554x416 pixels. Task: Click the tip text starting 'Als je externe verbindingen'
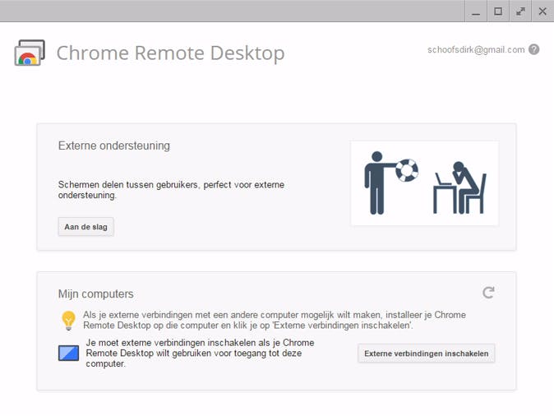275,320
